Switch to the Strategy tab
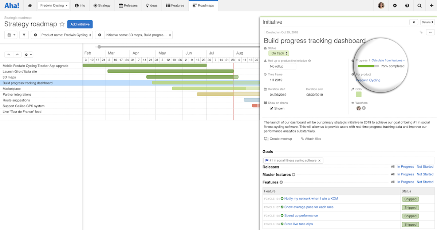 click(102, 5)
